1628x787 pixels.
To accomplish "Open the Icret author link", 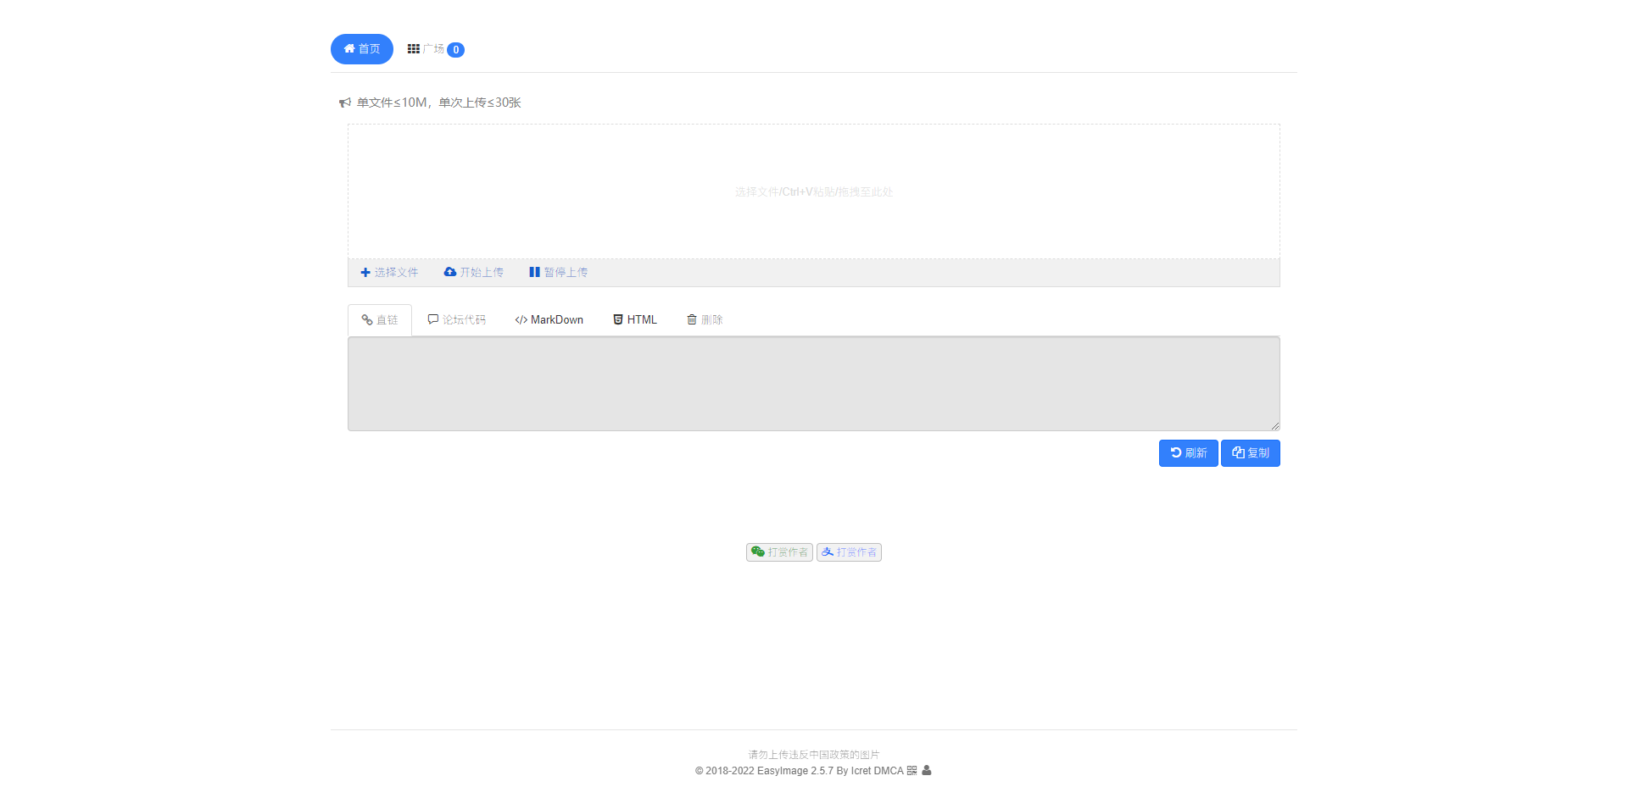I will coord(861,771).
